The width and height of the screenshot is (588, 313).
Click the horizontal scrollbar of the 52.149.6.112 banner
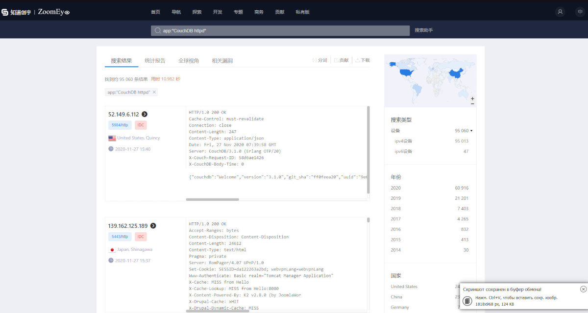[x=212, y=199]
